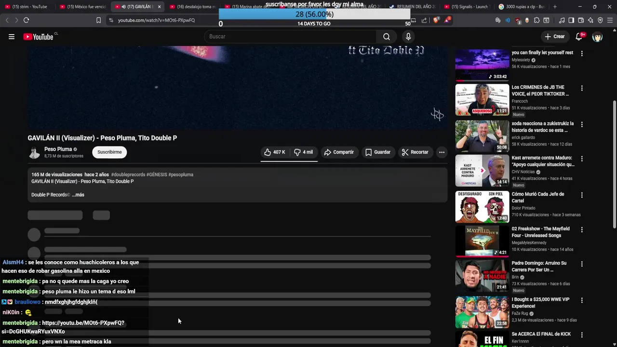
Task: Click the Suscribirme button
Action: [109, 152]
